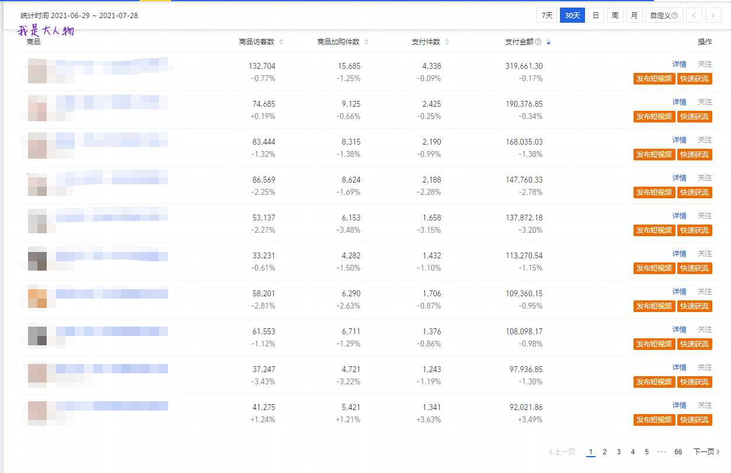
Task: Sort by 商品加购件数 column arrows
Action: pos(367,42)
